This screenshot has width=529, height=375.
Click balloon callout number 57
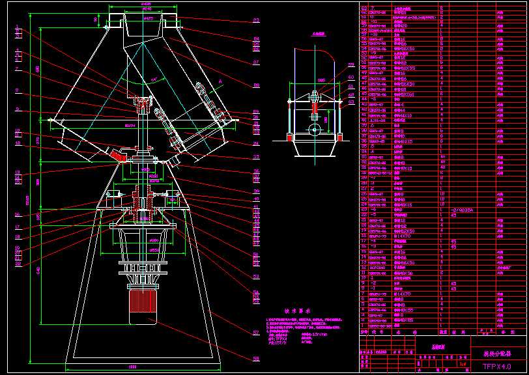pyautogui.click(x=256, y=334)
